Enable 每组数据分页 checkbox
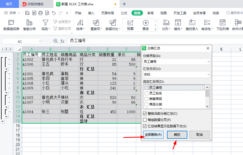 (x=145, y=120)
